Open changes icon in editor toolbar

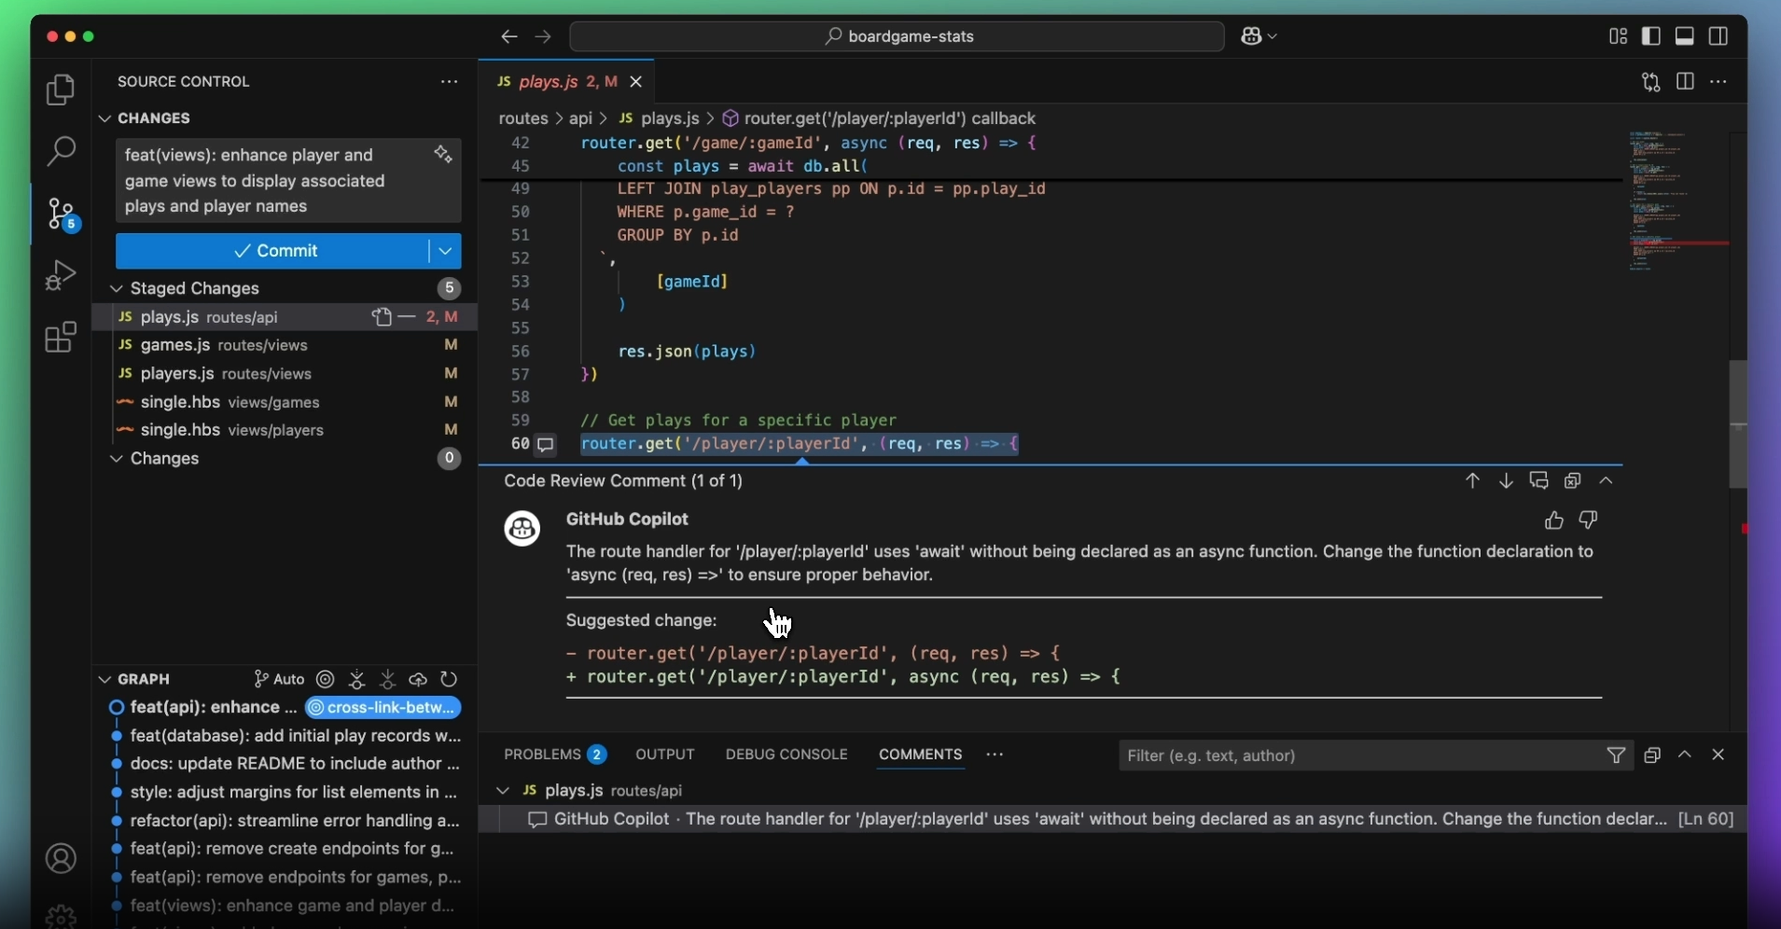pyautogui.click(x=1651, y=82)
